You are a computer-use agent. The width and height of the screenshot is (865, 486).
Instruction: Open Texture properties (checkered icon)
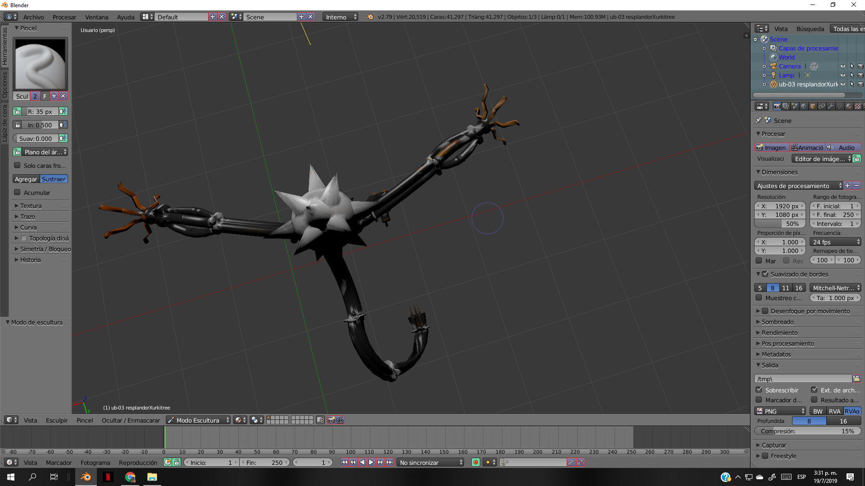coord(857,106)
